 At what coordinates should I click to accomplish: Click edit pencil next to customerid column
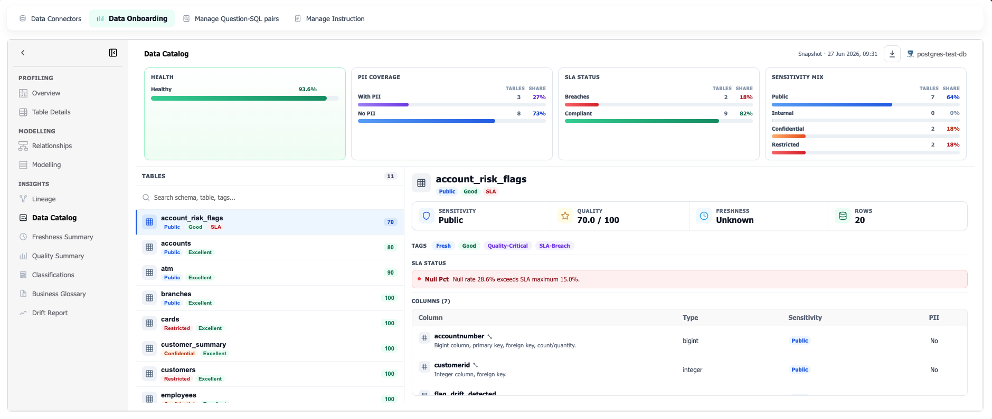tap(476, 365)
